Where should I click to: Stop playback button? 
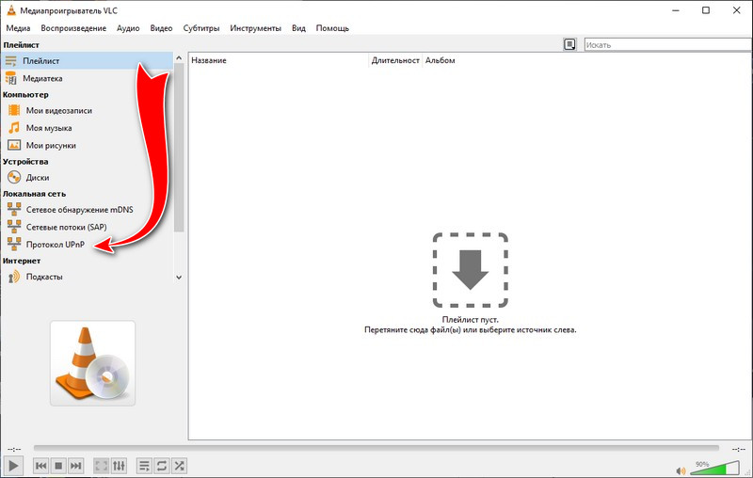tap(58, 466)
